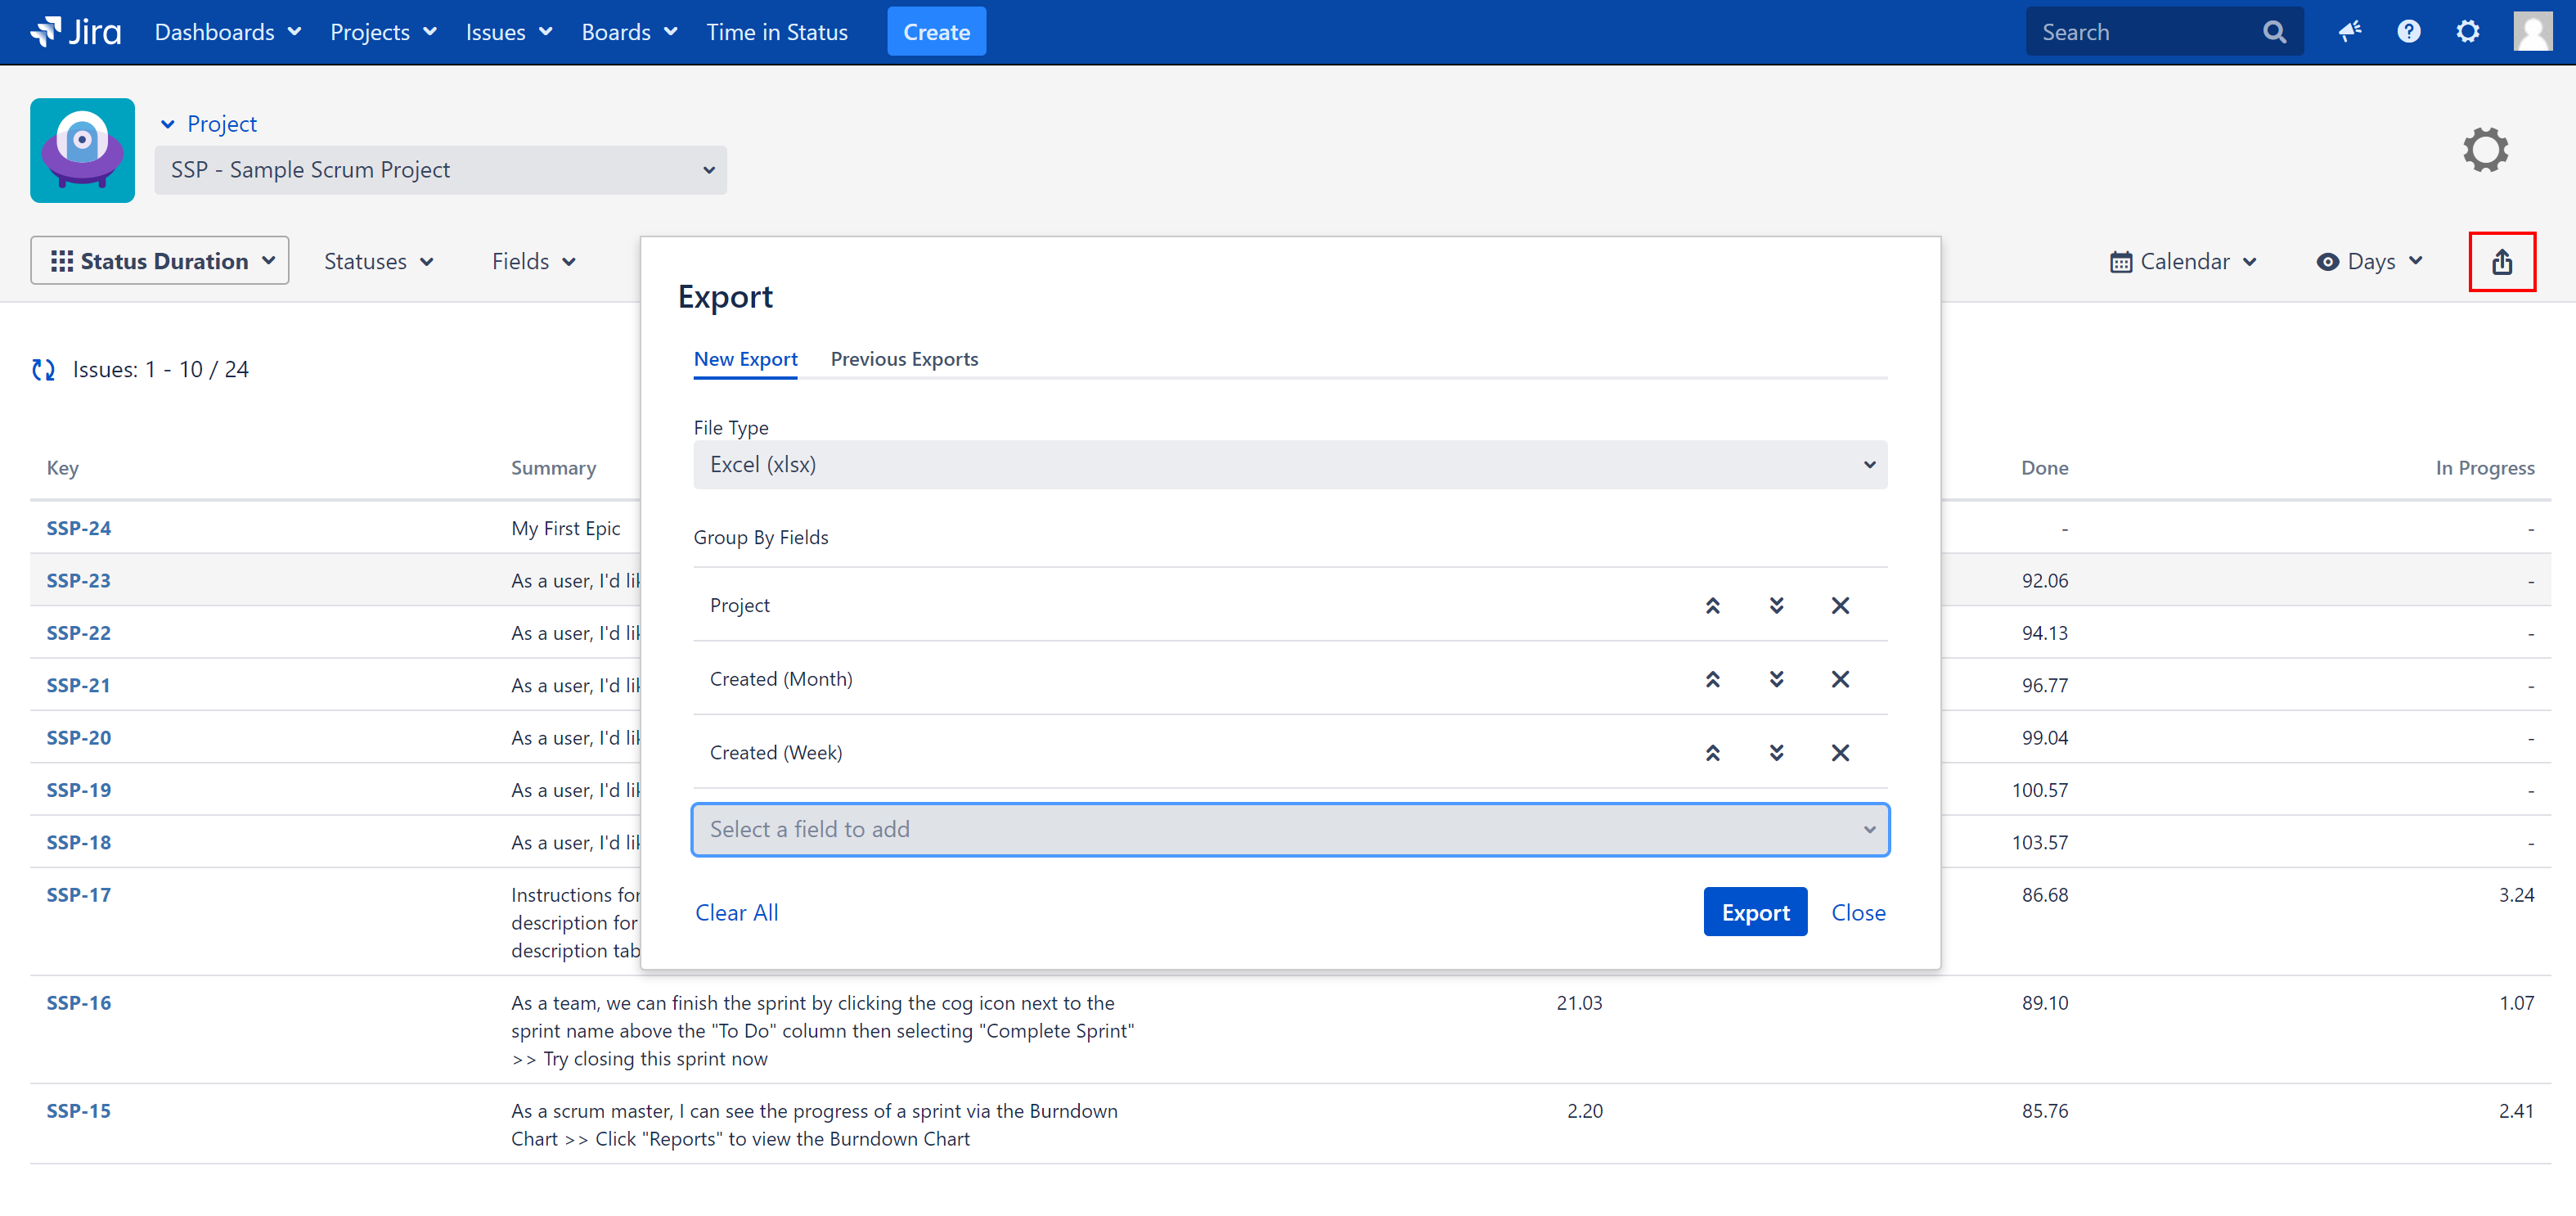Open the report settings gear icon
Image resolution: width=2576 pixels, height=1216 pixels.
point(2485,150)
